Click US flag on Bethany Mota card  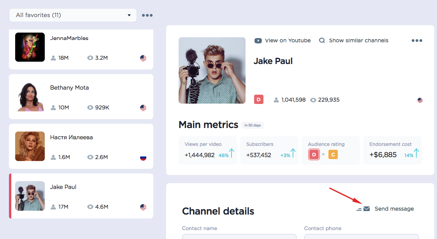click(x=143, y=108)
